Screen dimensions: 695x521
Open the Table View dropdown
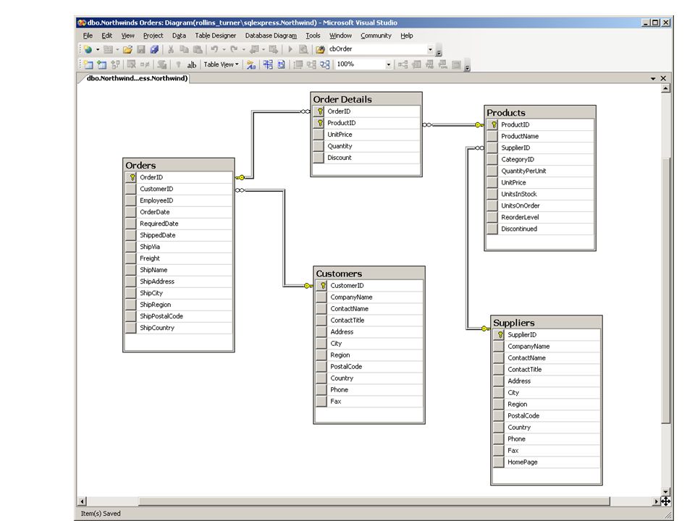pos(222,64)
